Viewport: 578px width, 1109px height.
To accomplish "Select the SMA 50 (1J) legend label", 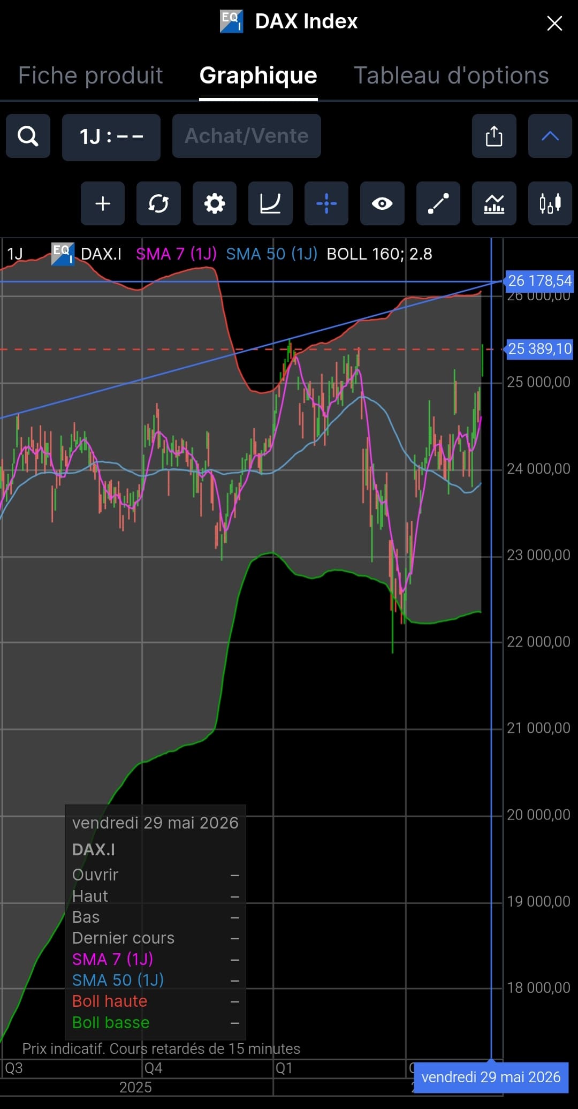I will [271, 254].
